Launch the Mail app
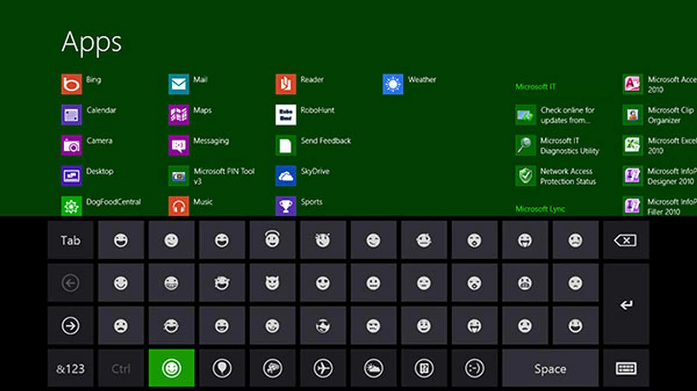 pyautogui.click(x=179, y=84)
